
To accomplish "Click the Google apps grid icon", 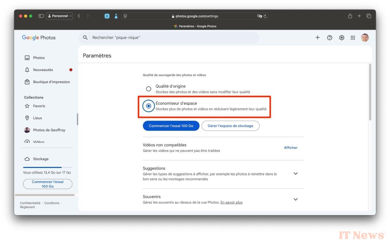I will pos(353,38).
